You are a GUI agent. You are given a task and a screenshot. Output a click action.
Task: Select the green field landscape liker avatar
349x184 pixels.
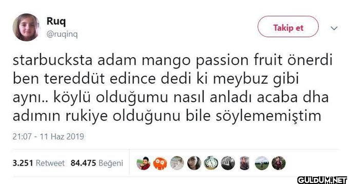coord(262,163)
